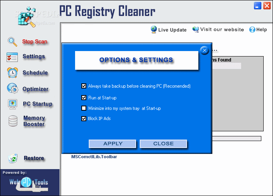Click the scan progress bar
Viewport: 273px width, 196px height.
(237, 138)
